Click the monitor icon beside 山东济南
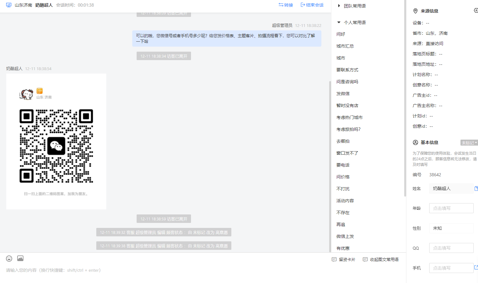The image size is (478, 283). point(9,5)
